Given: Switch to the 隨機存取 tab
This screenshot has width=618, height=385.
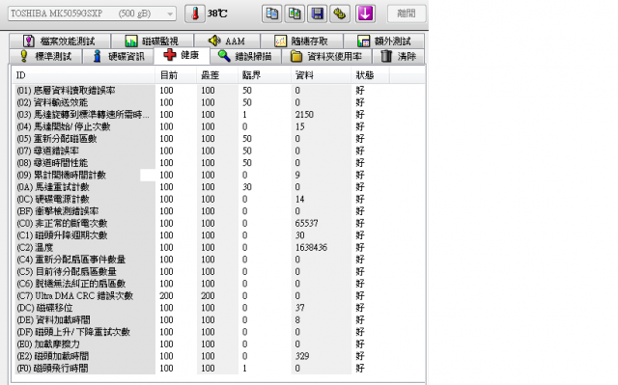Looking at the screenshot, I should point(301,41).
